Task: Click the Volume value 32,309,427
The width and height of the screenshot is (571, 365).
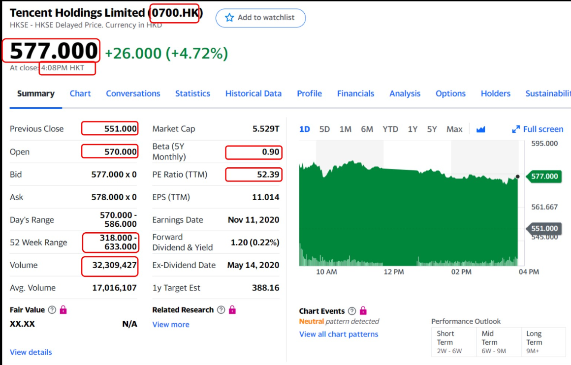Action: 114,265
